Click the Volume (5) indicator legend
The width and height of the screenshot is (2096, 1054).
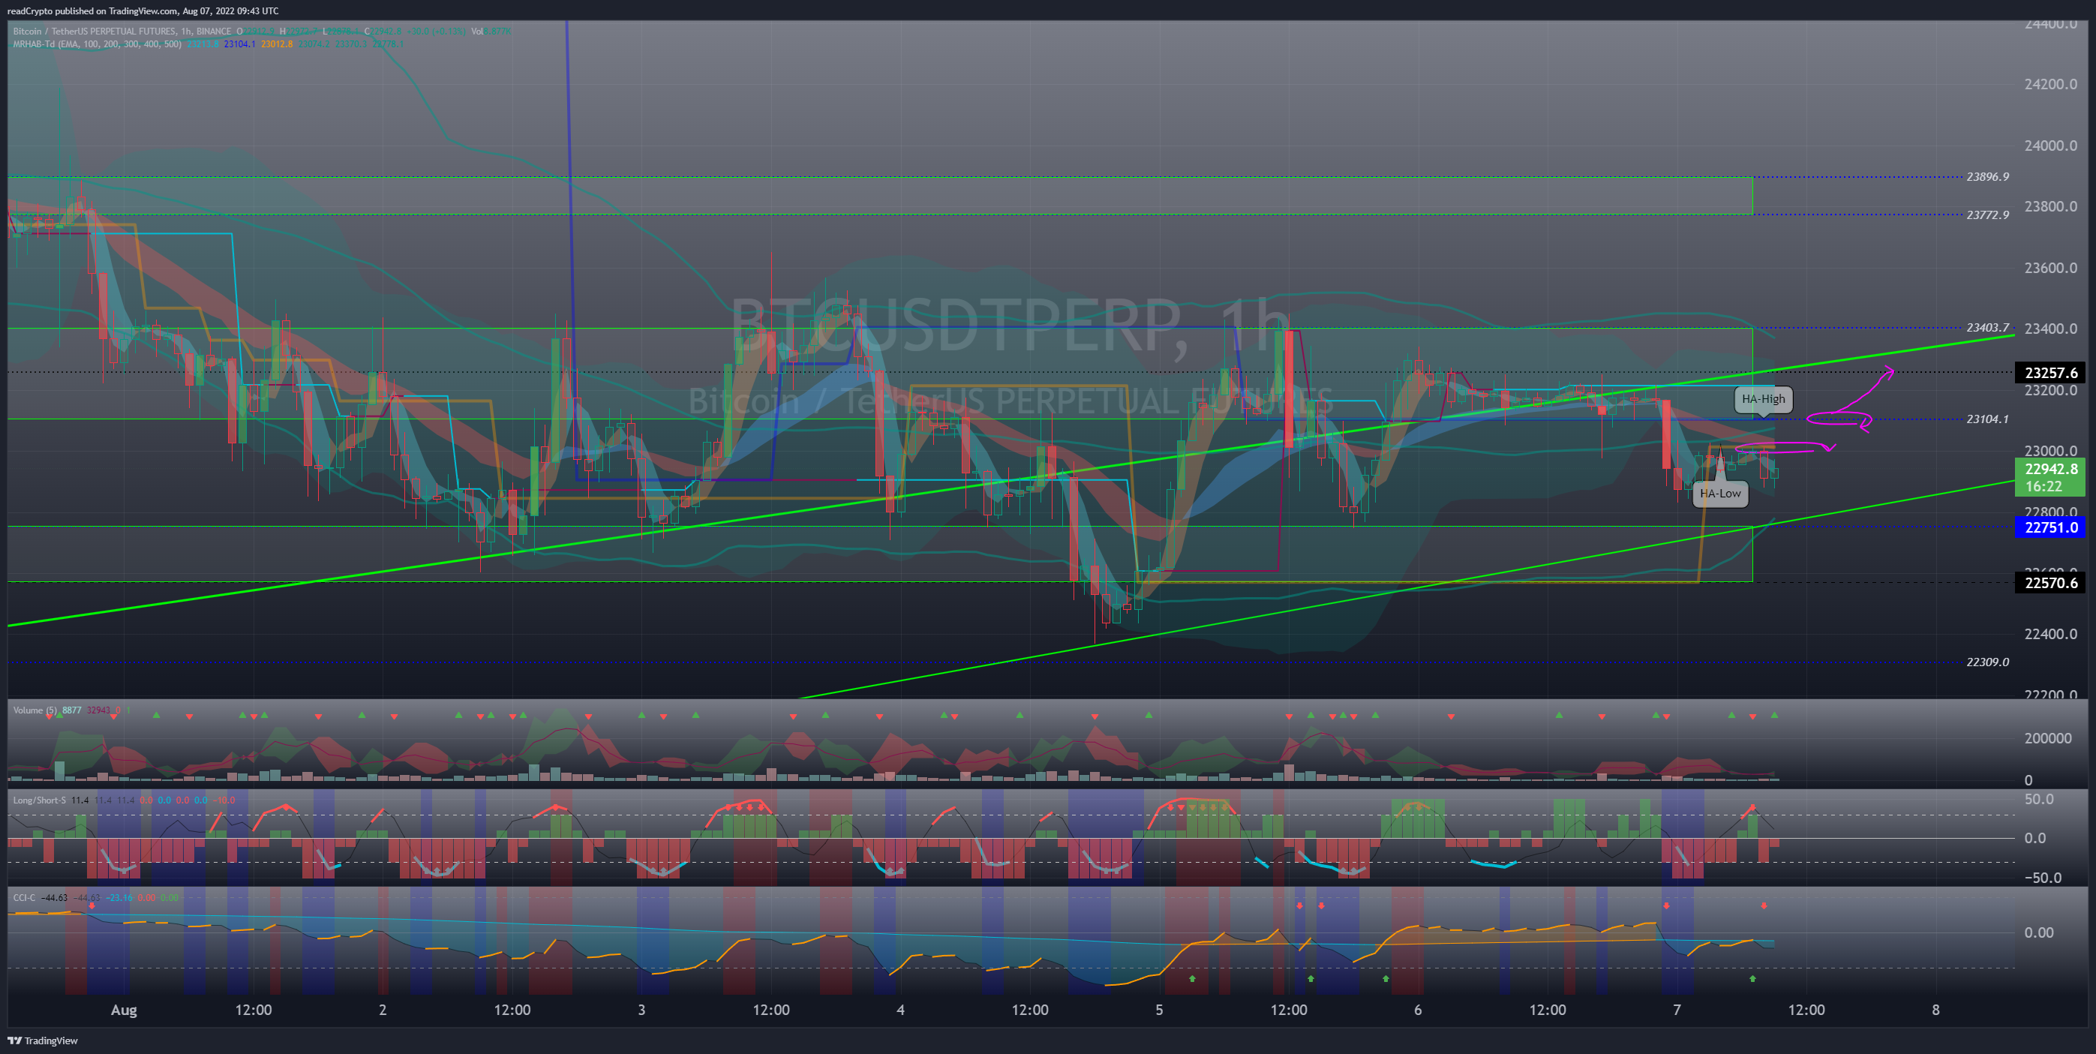tap(35, 710)
